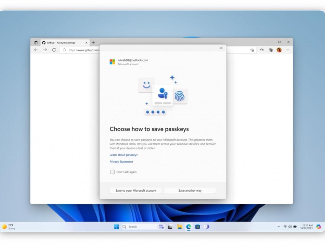Screen dimensions: 325x244
Task: Open the Learn about passkeys link
Action: click(123, 155)
